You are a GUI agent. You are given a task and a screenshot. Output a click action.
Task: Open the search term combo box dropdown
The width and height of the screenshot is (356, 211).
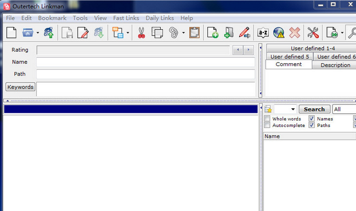(x=293, y=109)
